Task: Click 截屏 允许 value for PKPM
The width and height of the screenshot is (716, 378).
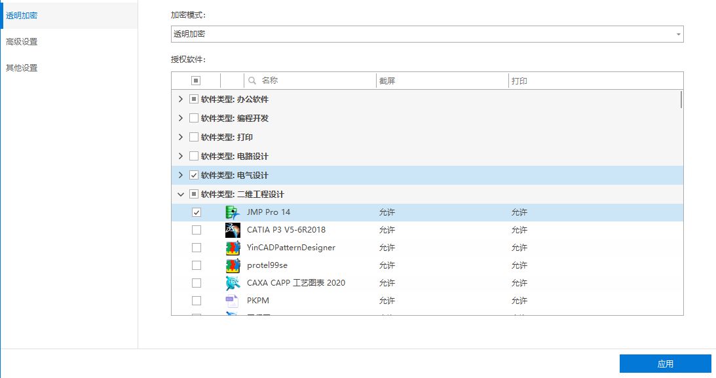Action: (x=386, y=301)
